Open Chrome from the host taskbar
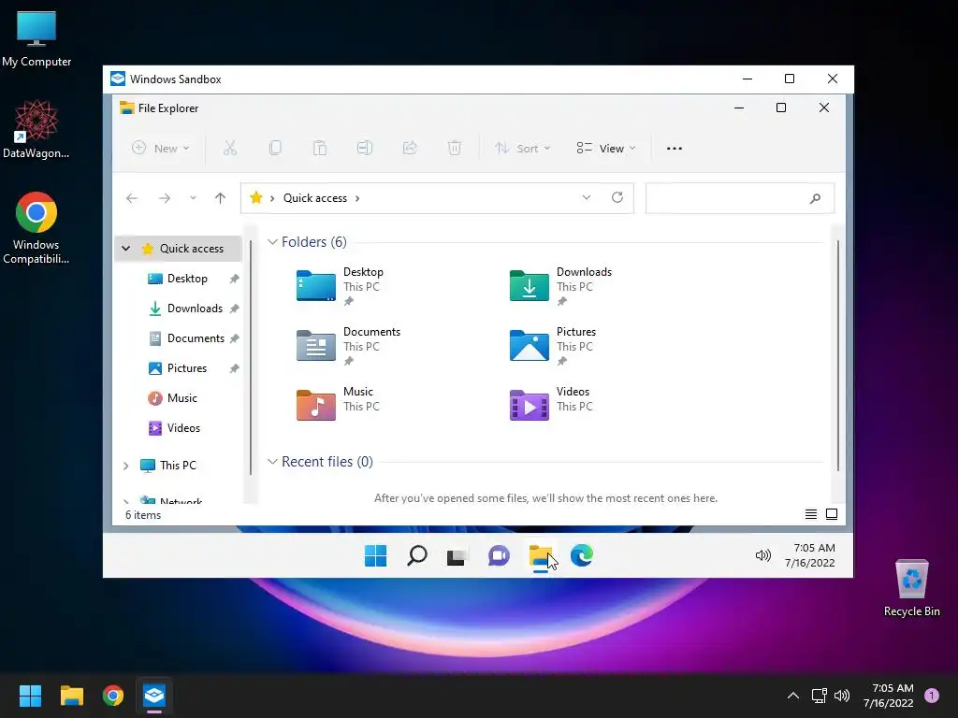 point(113,696)
